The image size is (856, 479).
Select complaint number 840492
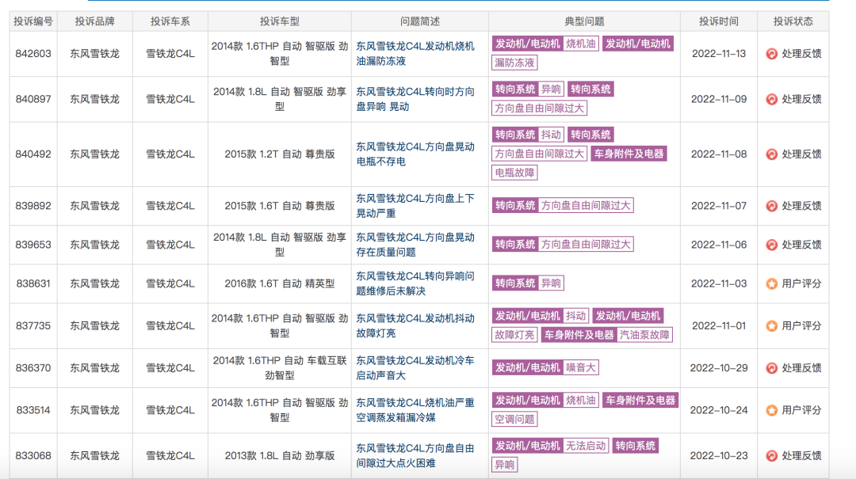coord(33,154)
